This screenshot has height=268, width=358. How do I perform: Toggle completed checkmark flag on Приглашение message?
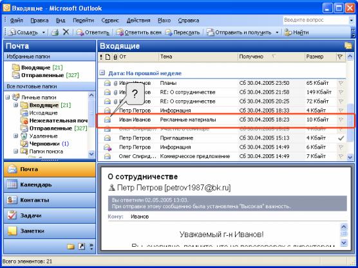341,138
